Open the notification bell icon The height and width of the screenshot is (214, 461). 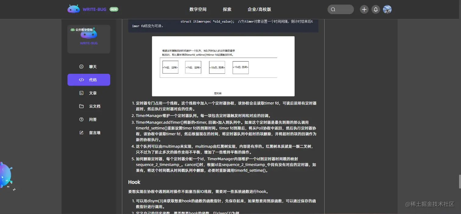coord(376,9)
